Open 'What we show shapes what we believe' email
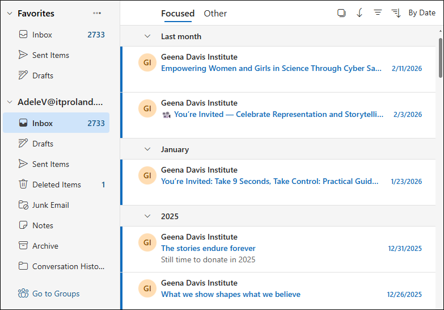The height and width of the screenshot is (310, 444). [x=231, y=294]
